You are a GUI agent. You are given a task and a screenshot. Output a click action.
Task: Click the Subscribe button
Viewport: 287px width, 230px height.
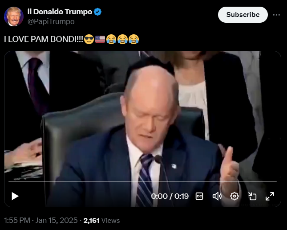tap(243, 15)
